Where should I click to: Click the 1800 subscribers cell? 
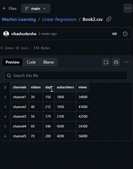(65, 97)
